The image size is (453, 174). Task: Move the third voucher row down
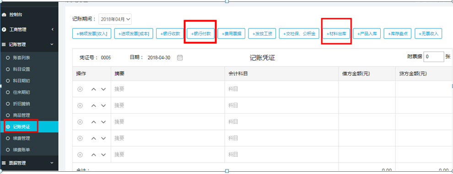(x=103, y=122)
